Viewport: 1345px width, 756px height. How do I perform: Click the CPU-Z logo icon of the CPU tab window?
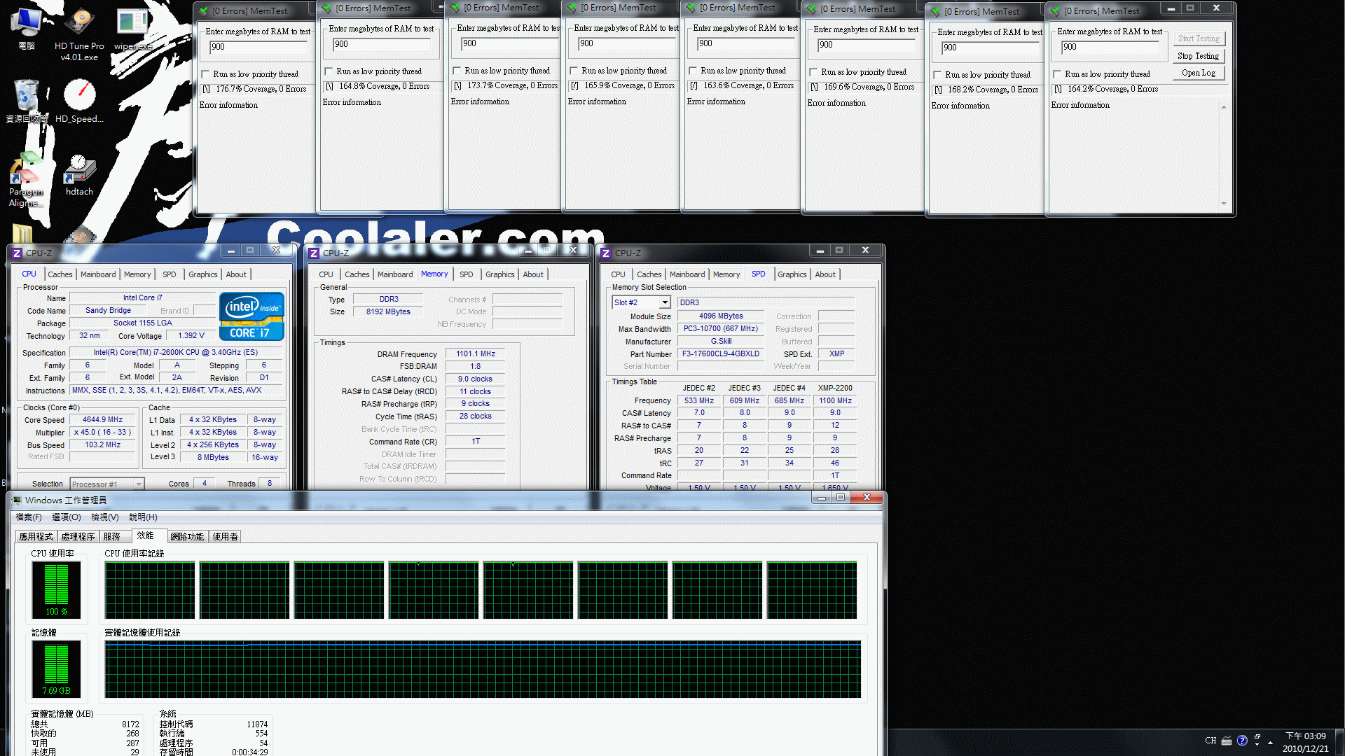tap(17, 253)
